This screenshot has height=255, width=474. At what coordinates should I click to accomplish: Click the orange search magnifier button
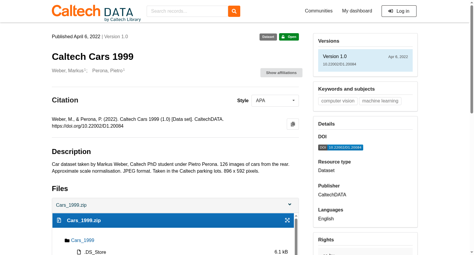[x=234, y=11]
